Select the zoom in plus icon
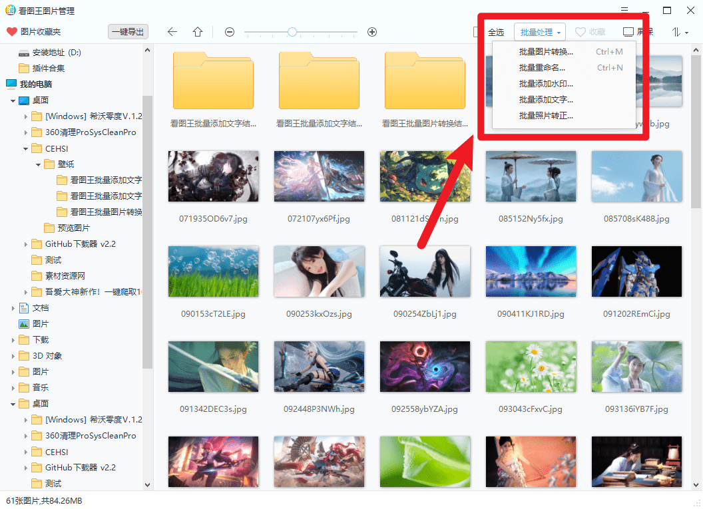703x509 pixels. click(372, 31)
